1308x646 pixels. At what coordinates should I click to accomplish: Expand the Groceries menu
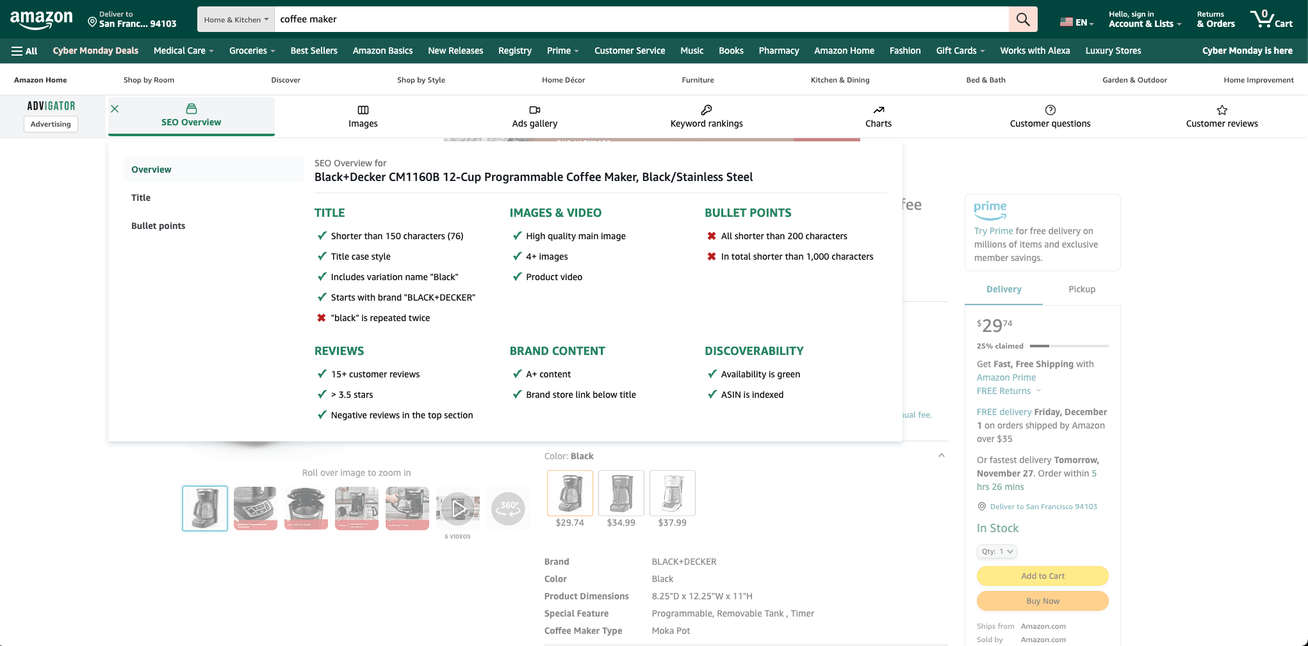pyautogui.click(x=252, y=51)
